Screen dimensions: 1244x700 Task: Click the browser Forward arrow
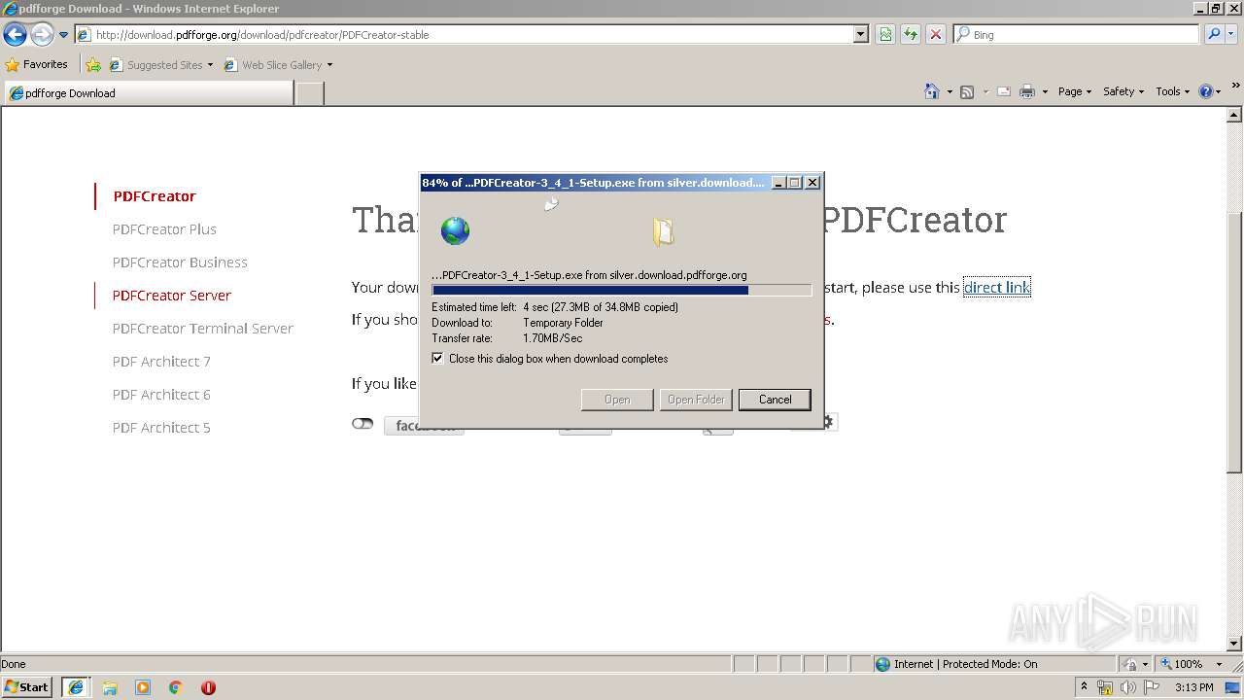coord(42,34)
